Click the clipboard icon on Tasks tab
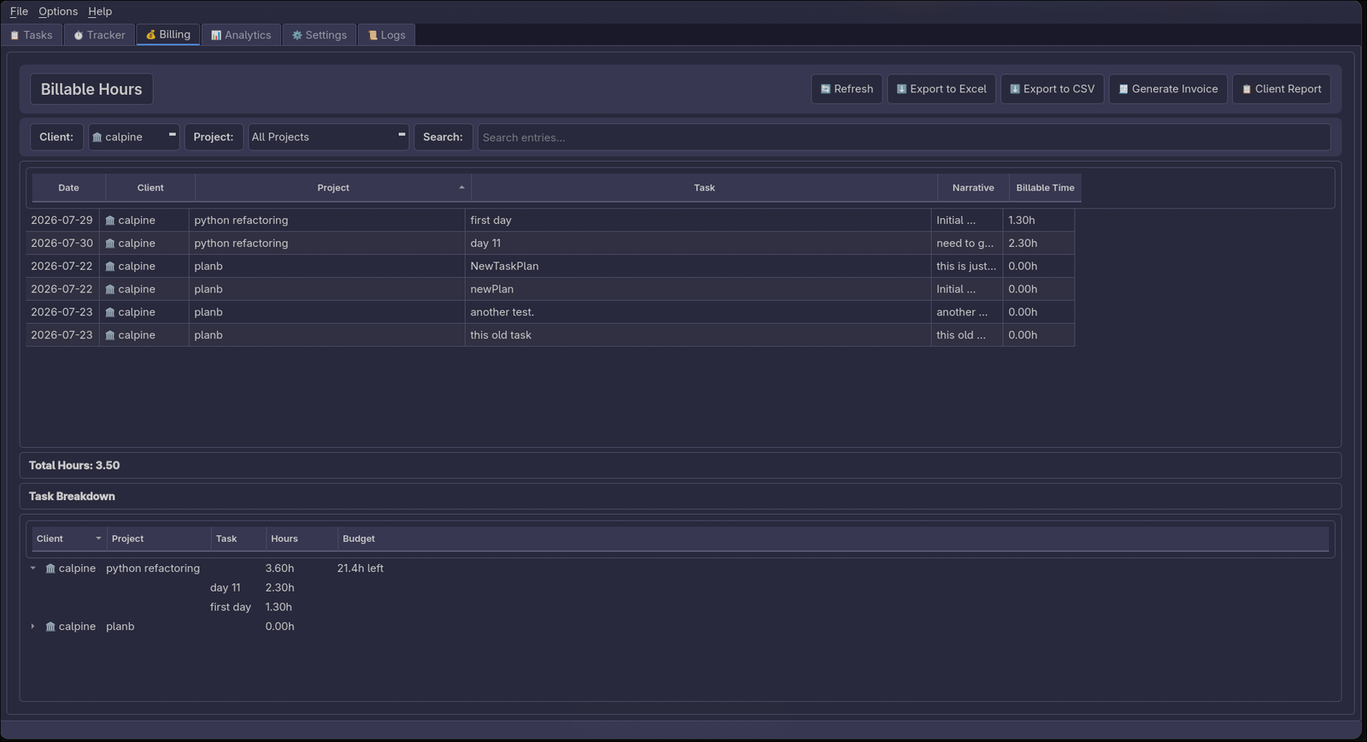This screenshot has width=1367, height=742. (15, 35)
